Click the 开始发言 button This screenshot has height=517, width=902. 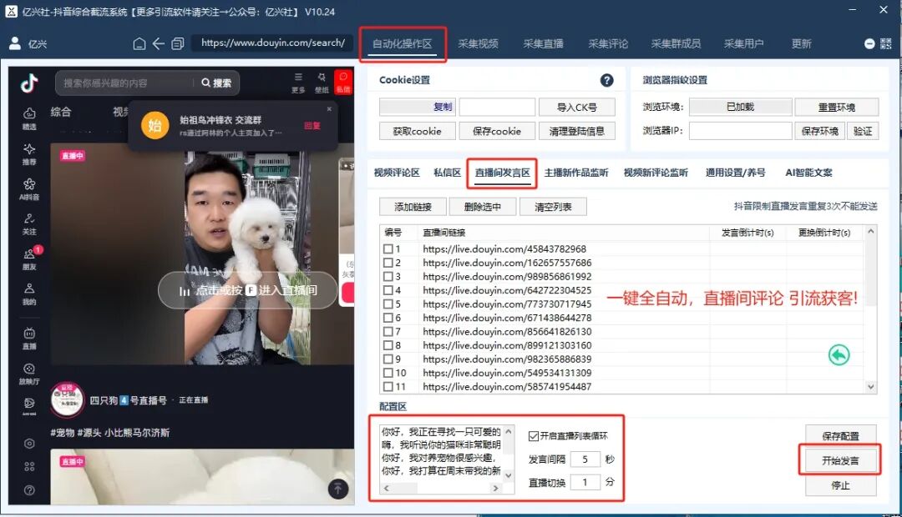pyautogui.click(x=840, y=460)
